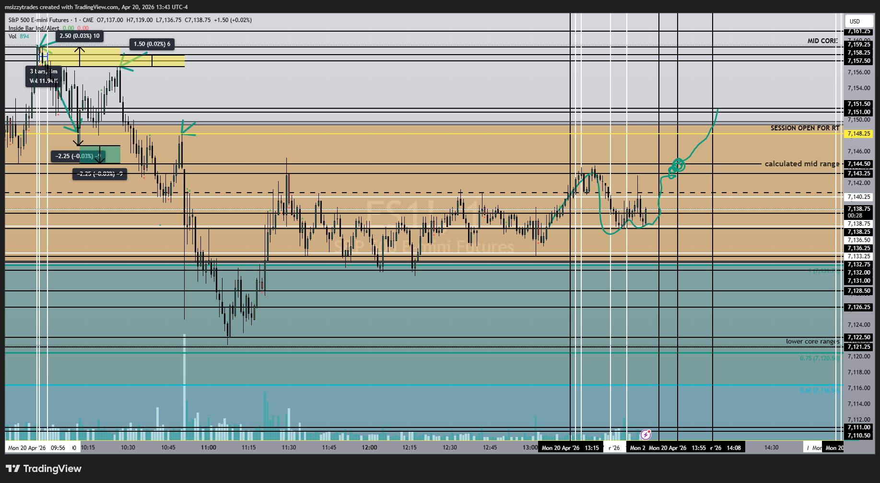The image size is (880, 483).
Task: Click the 7,126.25 price label
Action: click(858, 307)
